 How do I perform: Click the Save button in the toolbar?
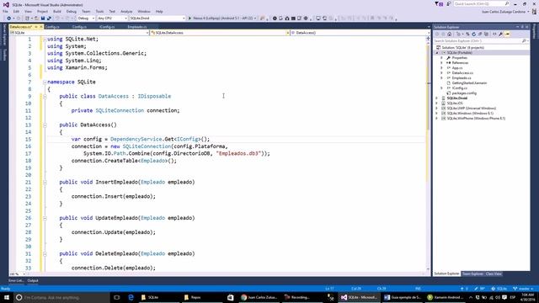pos(43,19)
